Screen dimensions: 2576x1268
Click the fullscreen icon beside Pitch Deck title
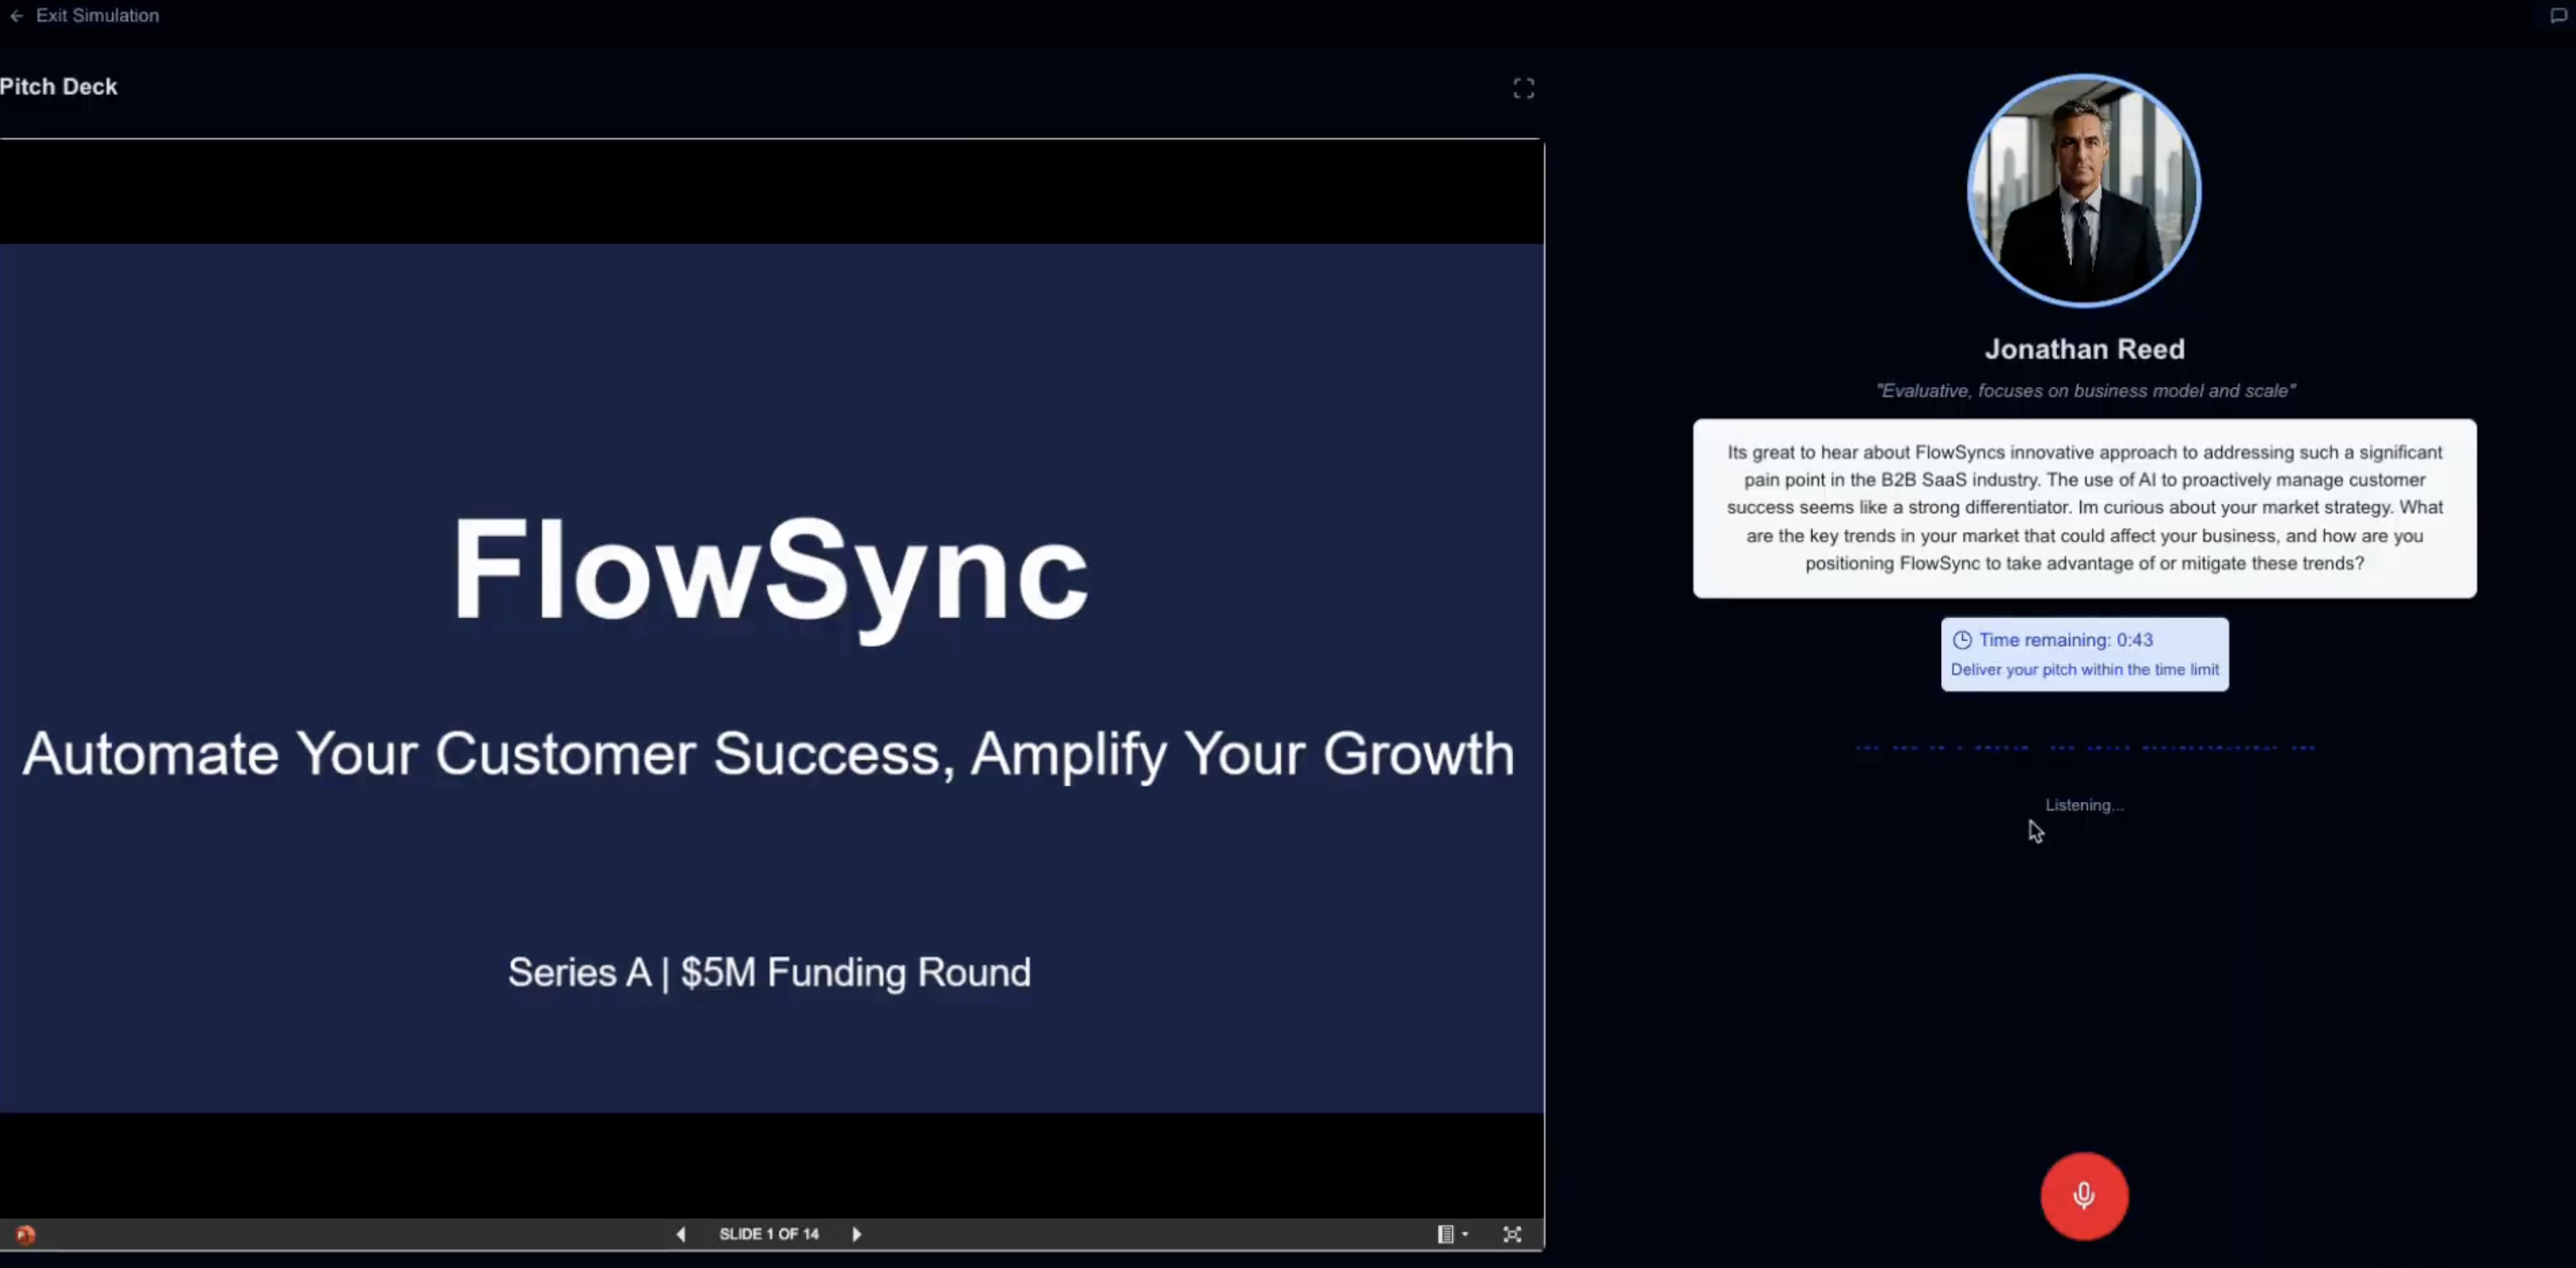(1523, 88)
